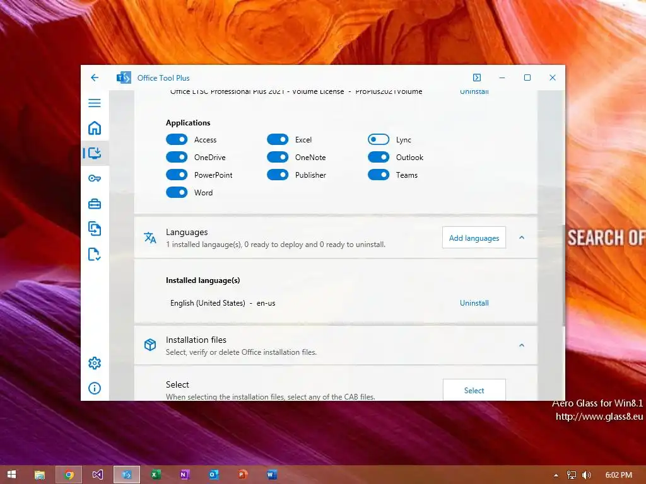This screenshot has height=484, width=646.
Task: Click the Installation files section header
Action: [x=336, y=345]
